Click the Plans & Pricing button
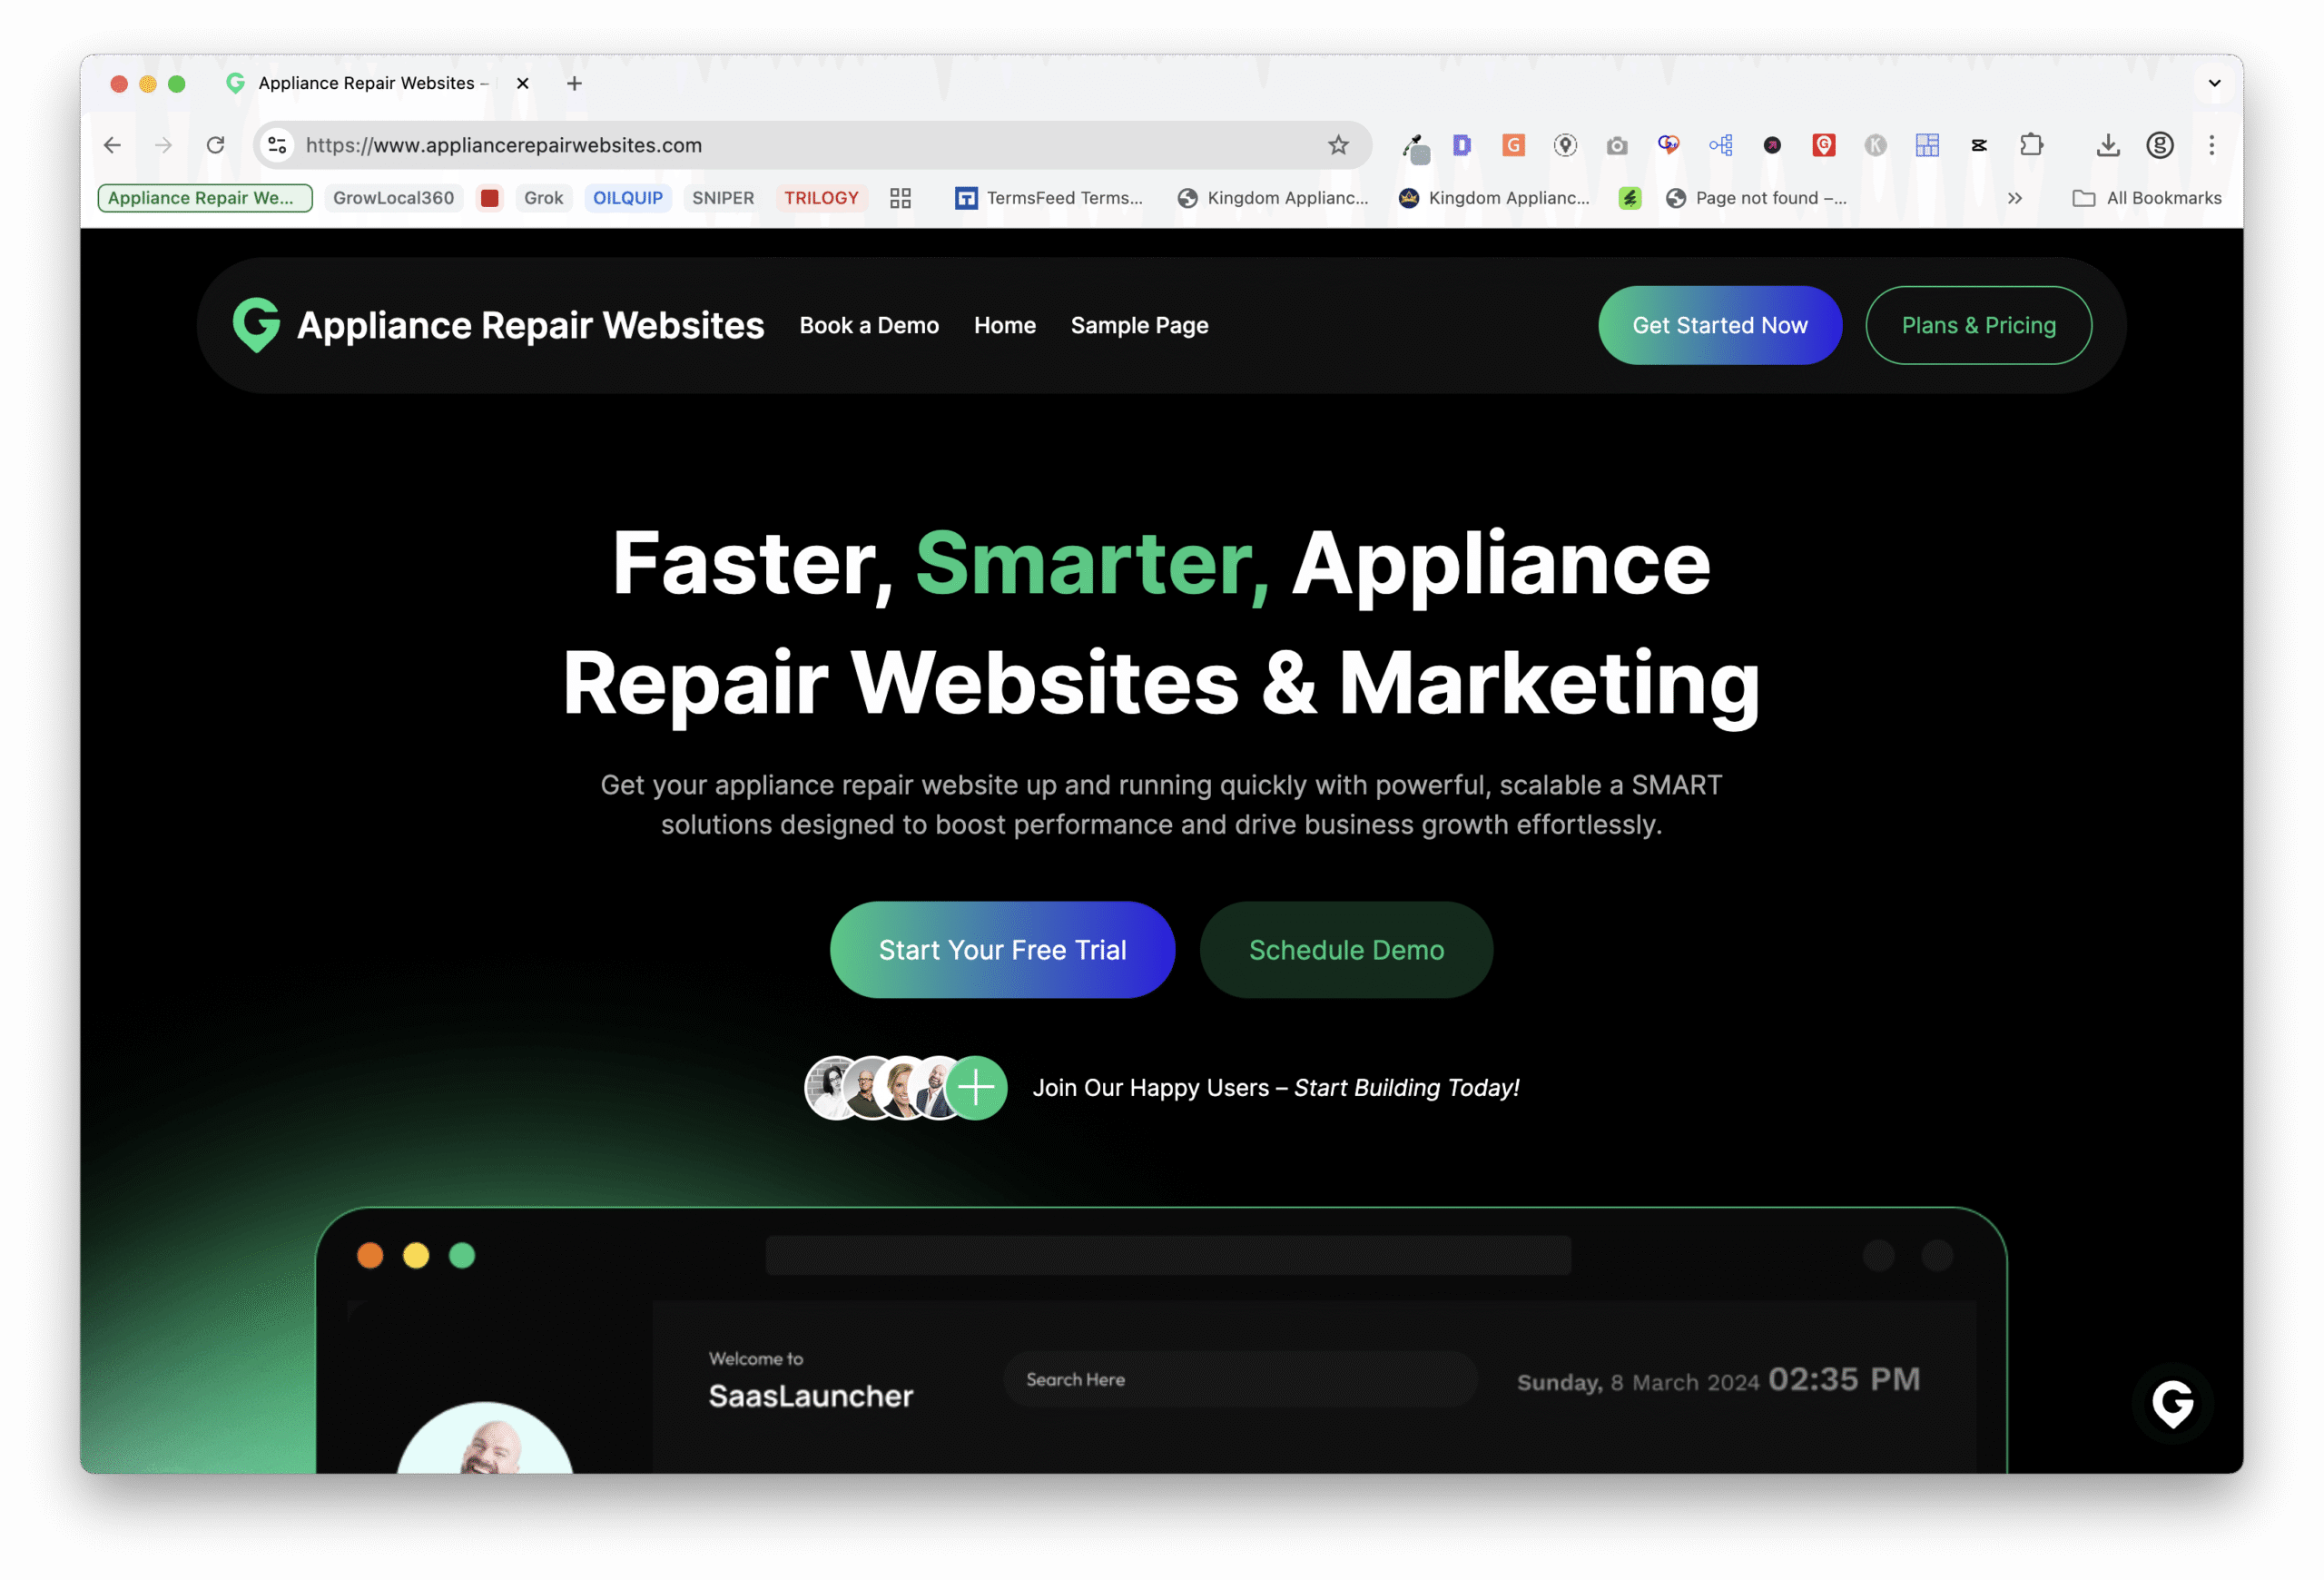 tap(1978, 325)
